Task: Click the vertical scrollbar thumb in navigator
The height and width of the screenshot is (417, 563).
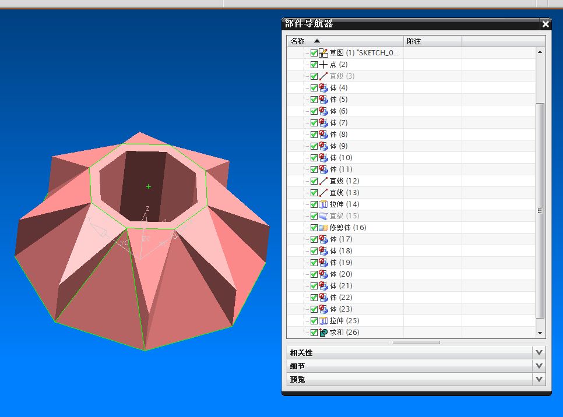Action: click(540, 211)
